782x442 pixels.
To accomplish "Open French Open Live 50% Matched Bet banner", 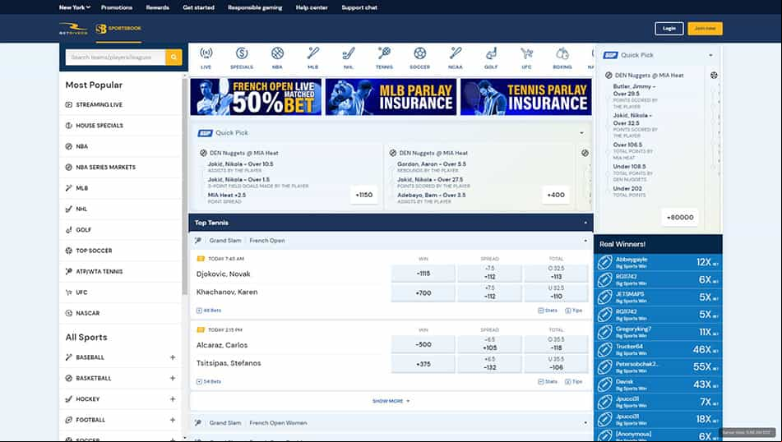I will [x=256, y=97].
